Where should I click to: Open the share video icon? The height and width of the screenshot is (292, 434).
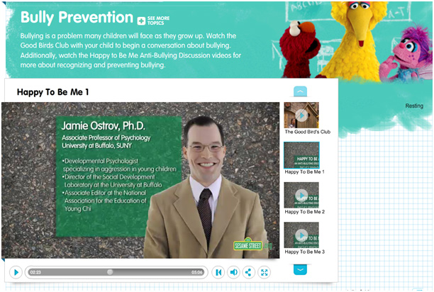[x=248, y=272]
